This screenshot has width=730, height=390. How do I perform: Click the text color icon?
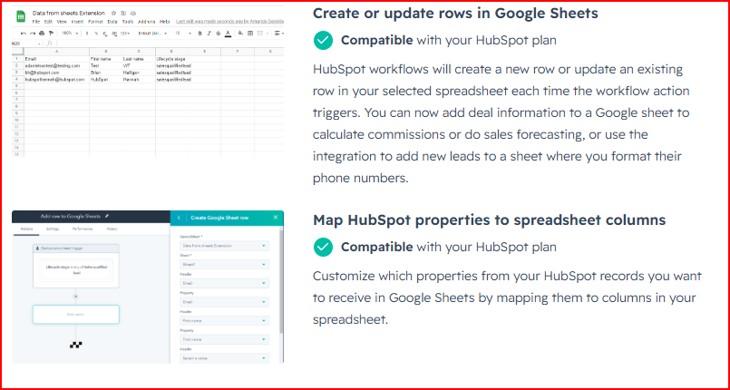pyautogui.click(x=229, y=34)
